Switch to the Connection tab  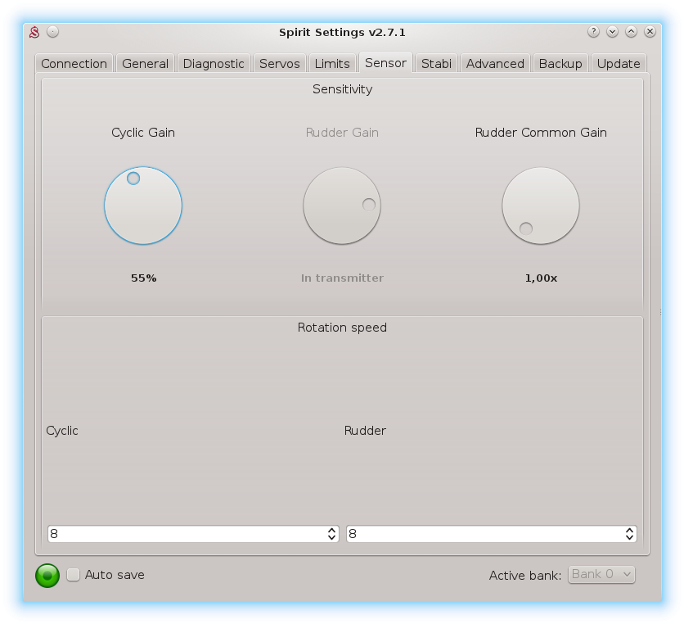[x=74, y=64]
